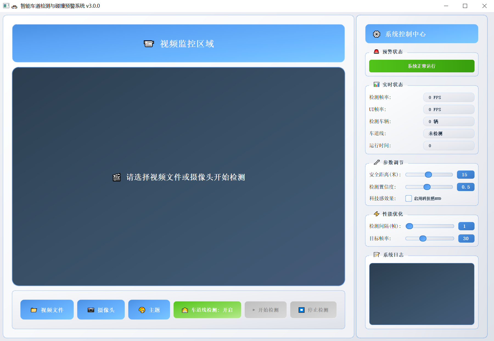Close the application window
Screen dimensions: 494x341
click(484, 6)
